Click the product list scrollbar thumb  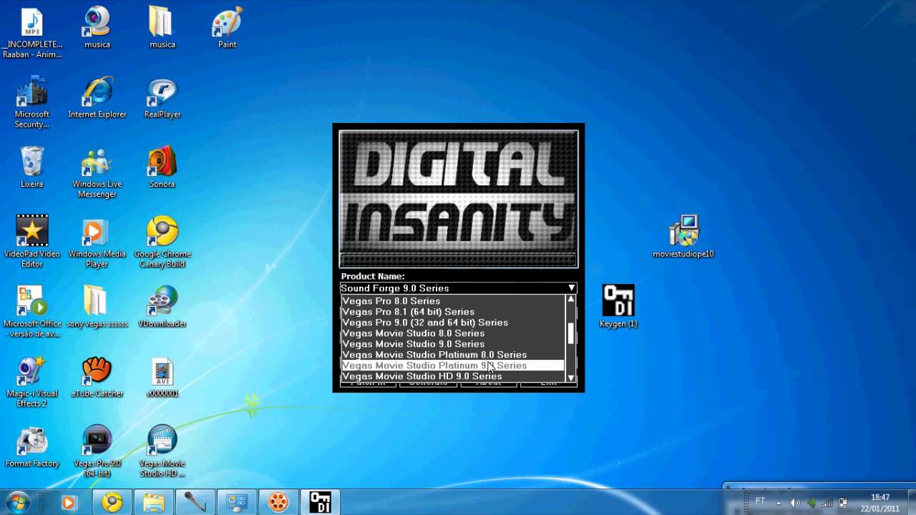[570, 333]
